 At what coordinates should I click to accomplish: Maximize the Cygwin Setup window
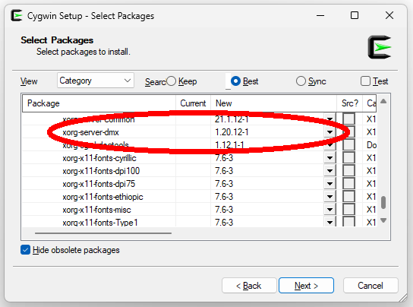click(355, 15)
